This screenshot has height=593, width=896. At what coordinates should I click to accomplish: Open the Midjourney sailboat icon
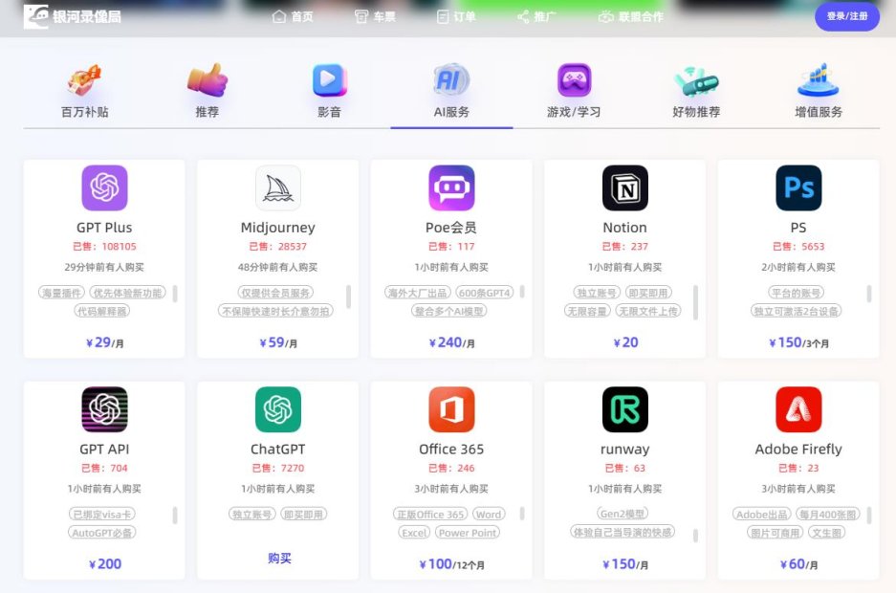coord(278,188)
